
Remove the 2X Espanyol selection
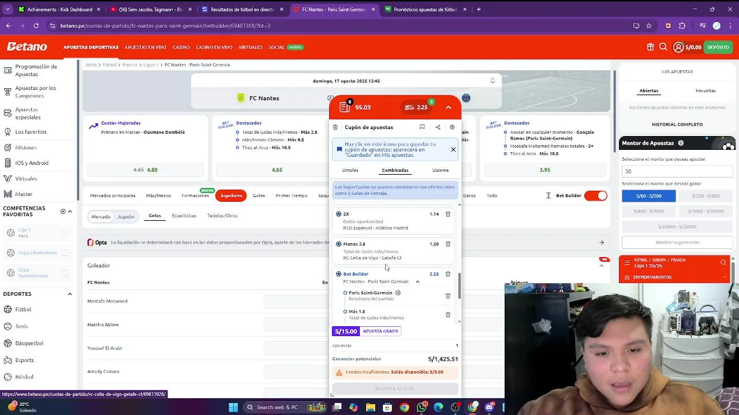click(447, 214)
